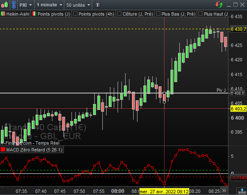The height and width of the screenshot is (195, 247).
Task: Click the 07:45 time axis label
Action: pyautogui.click(x=60, y=191)
